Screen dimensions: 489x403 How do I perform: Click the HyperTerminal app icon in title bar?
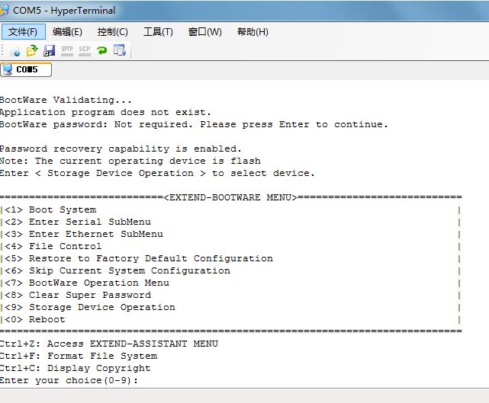coord(4,10)
